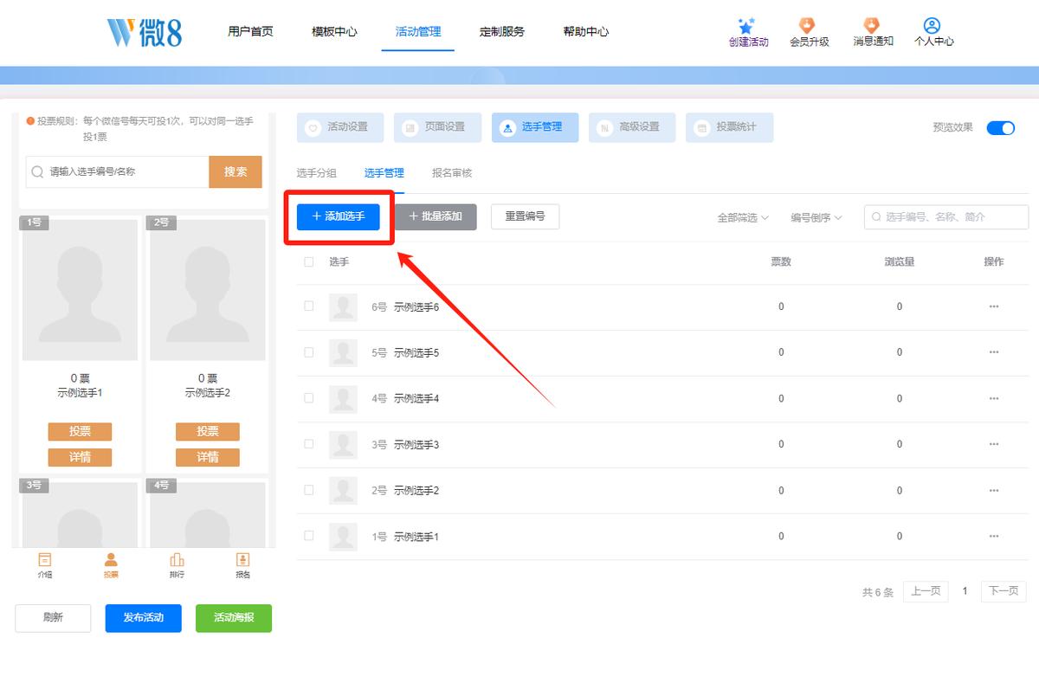Click the 微8 logo
Viewport: 1039px width, 683px height.
coord(145,32)
